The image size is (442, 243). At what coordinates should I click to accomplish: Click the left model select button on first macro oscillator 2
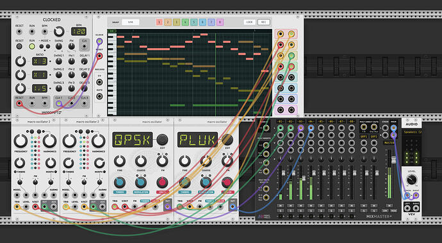click(31, 131)
